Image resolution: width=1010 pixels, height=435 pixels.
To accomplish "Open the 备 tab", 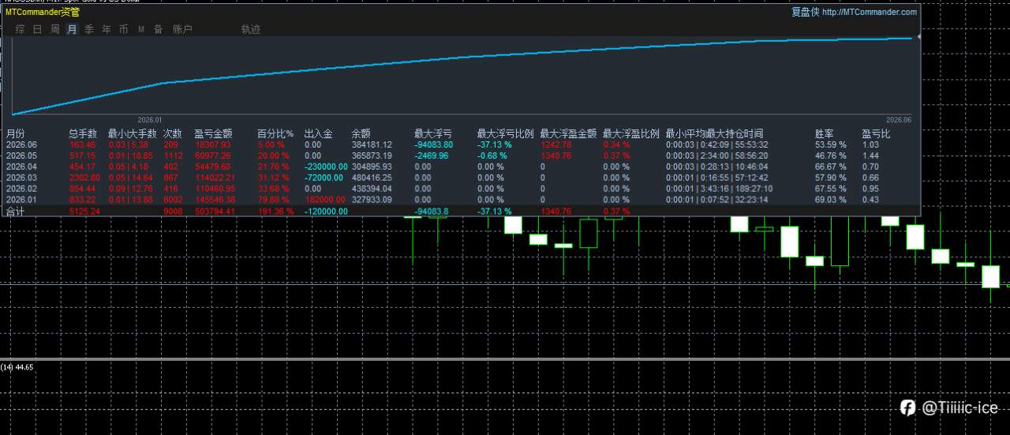I will [158, 29].
